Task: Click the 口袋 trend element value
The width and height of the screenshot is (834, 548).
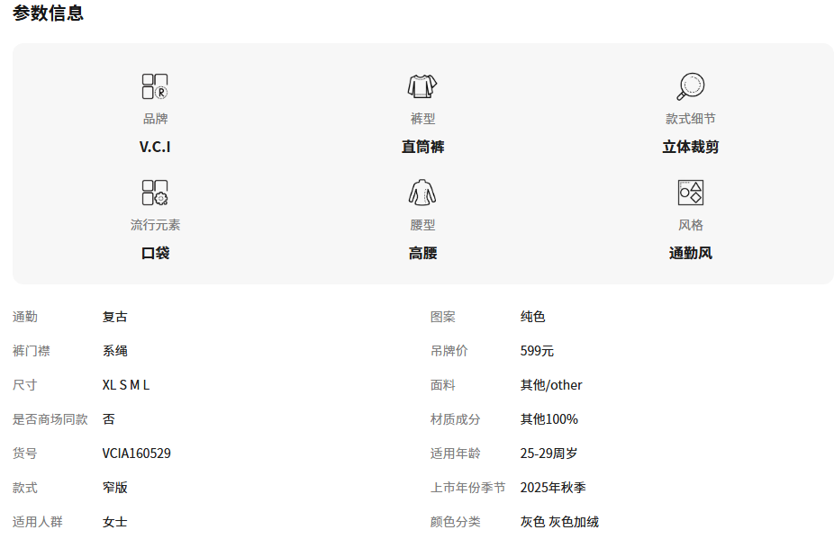Action: tap(155, 253)
